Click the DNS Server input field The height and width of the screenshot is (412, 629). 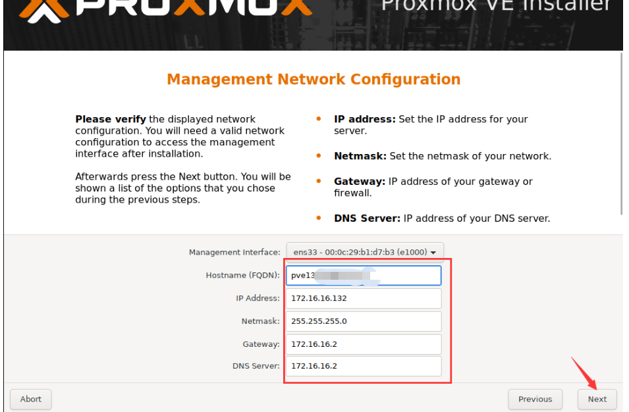[364, 366]
